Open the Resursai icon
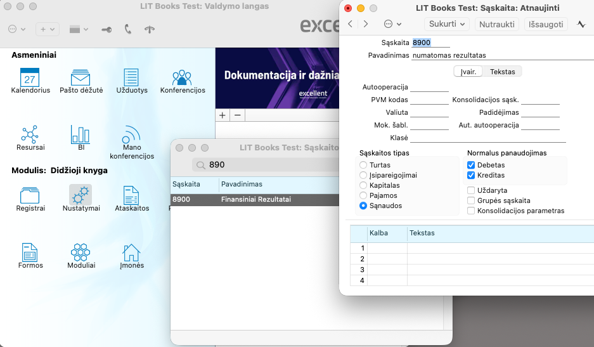The image size is (594, 347). (30, 134)
